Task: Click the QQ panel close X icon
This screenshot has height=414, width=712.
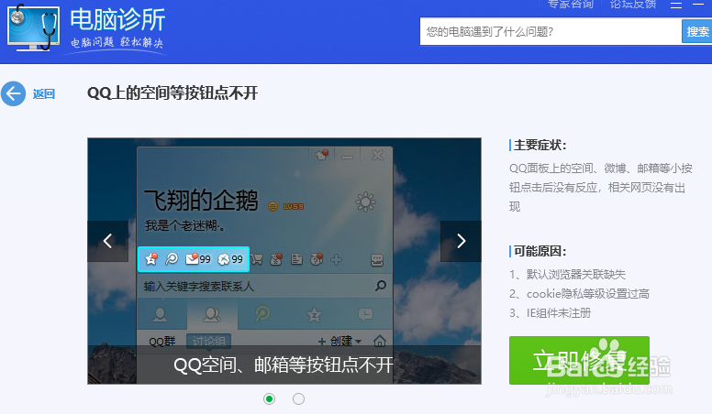Action: 377,156
